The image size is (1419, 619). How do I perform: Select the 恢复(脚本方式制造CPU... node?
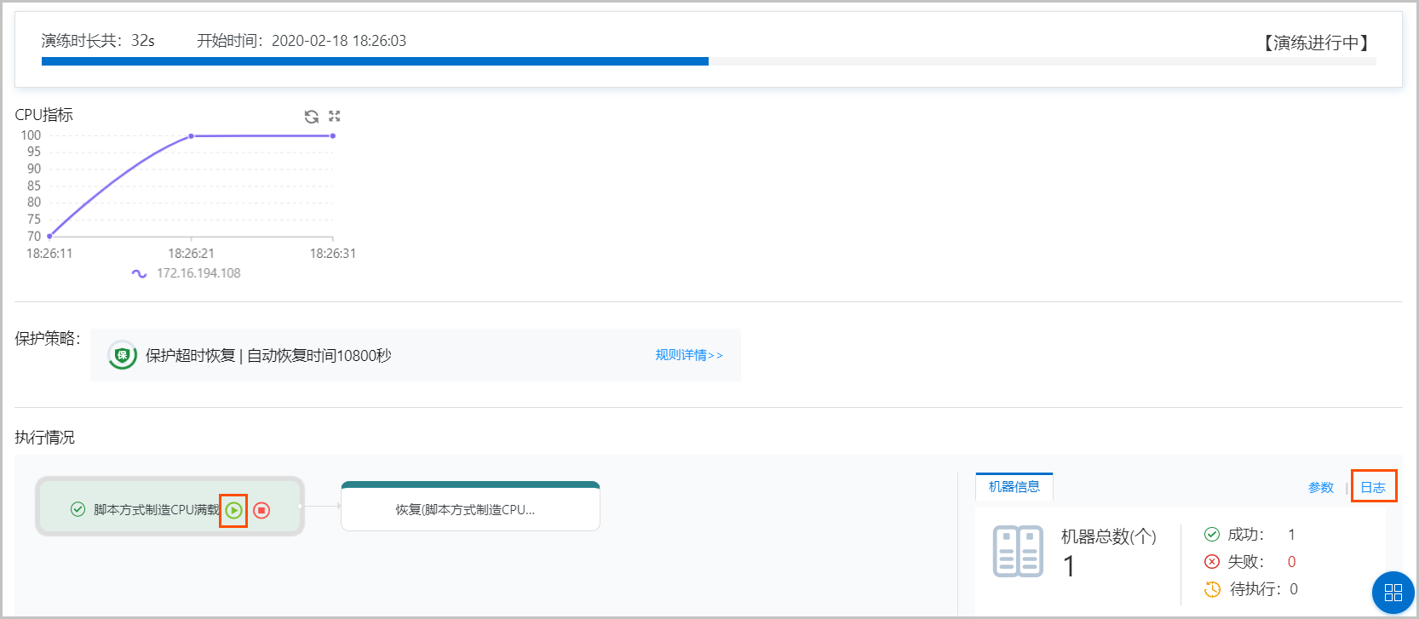point(470,509)
